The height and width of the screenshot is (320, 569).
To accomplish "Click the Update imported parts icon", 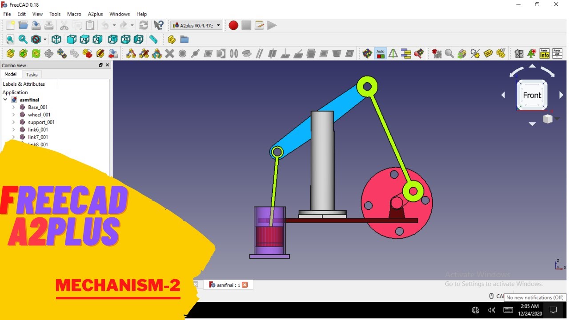I will tap(36, 54).
